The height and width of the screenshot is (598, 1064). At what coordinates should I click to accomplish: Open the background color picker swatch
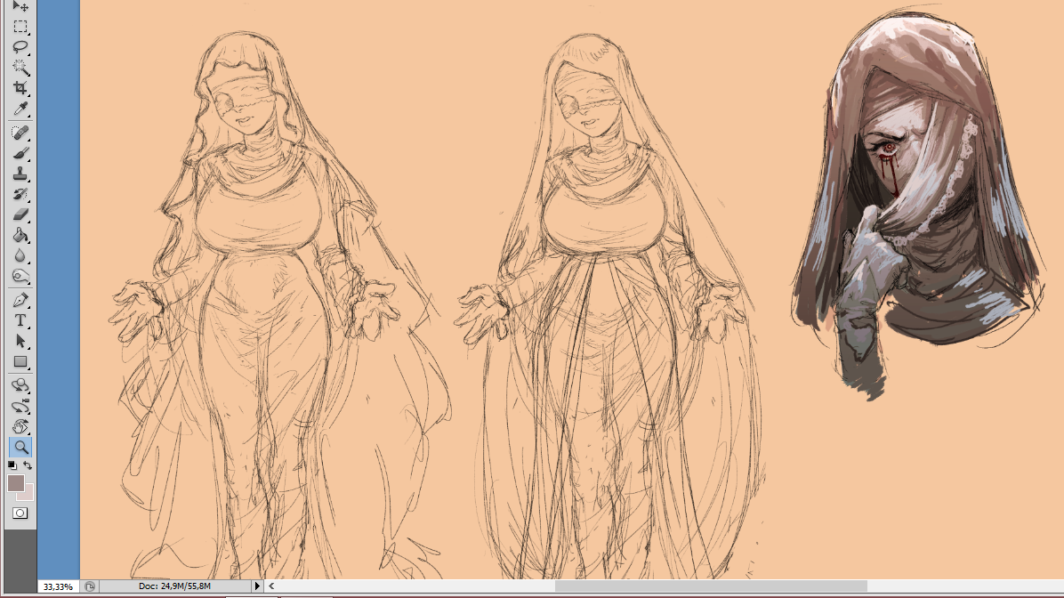point(28,494)
